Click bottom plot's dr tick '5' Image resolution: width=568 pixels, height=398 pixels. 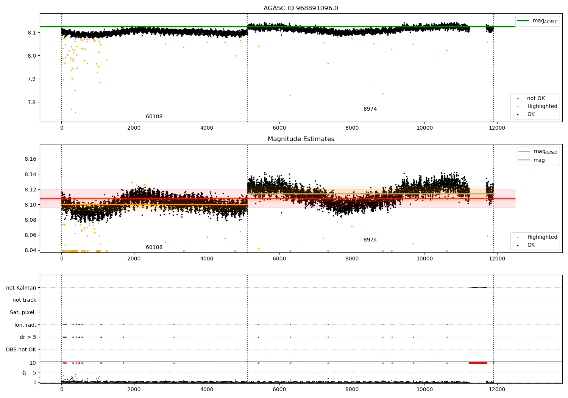tap(35, 373)
